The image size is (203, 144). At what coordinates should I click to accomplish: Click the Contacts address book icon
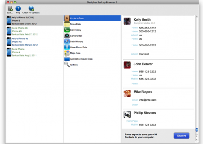point(67,18)
